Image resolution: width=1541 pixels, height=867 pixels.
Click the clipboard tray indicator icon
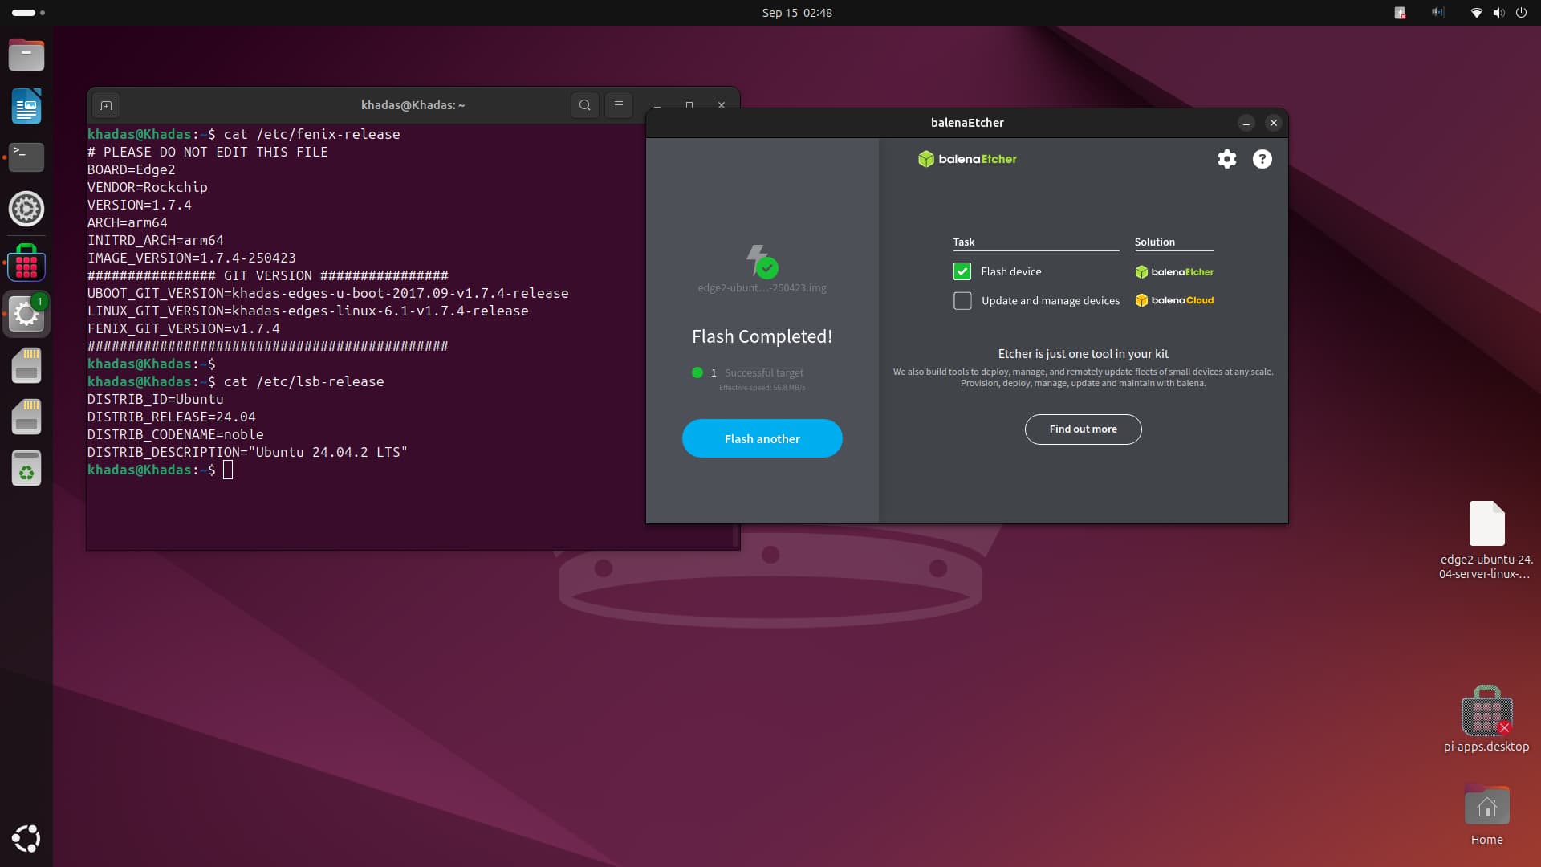pos(1400,13)
